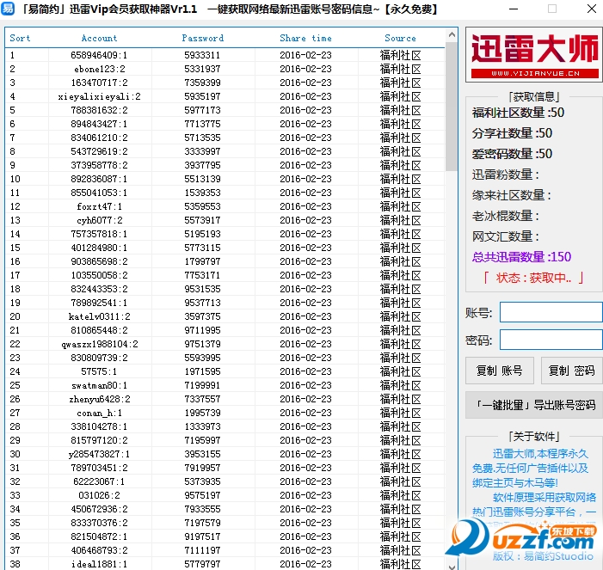The height and width of the screenshot is (570, 603).
Task: Select account ideal1881:1
Action: (x=99, y=564)
